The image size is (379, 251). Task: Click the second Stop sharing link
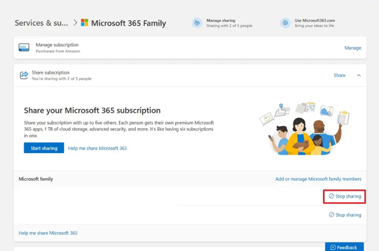coord(345,215)
